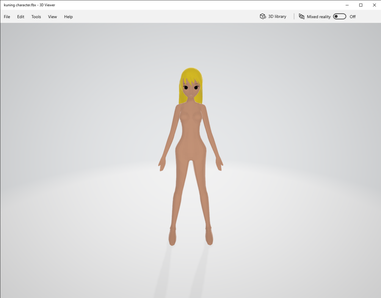Open the Edit menu
The width and height of the screenshot is (381, 298).
tap(20, 17)
